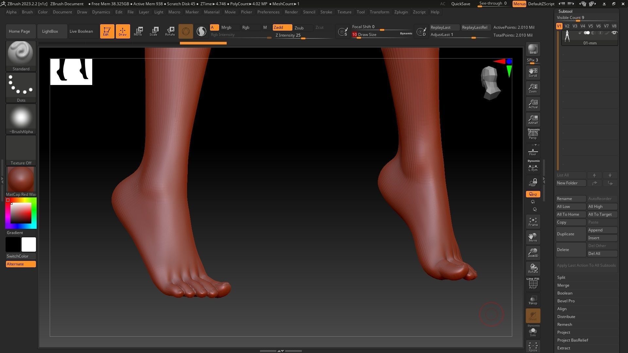The image size is (628, 353).
Task: Select the Rotate tool in top shelf
Action: (170, 31)
